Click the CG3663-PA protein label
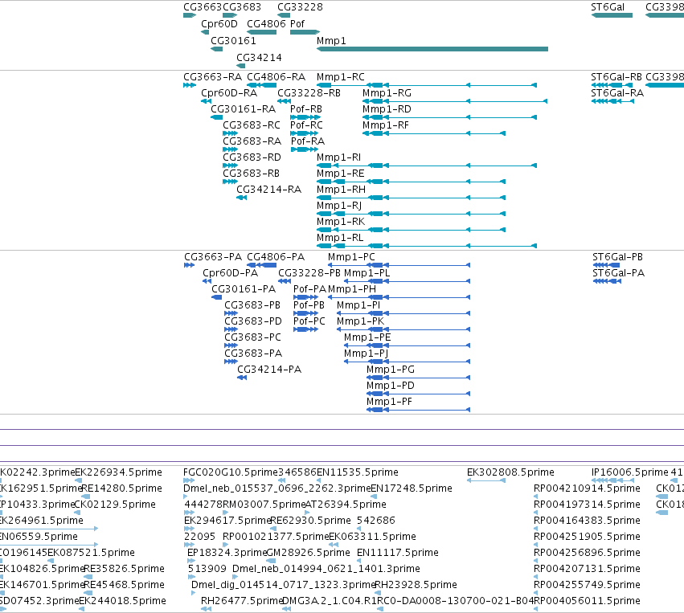Viewport: 684px width, 613px height. (213, 257)
